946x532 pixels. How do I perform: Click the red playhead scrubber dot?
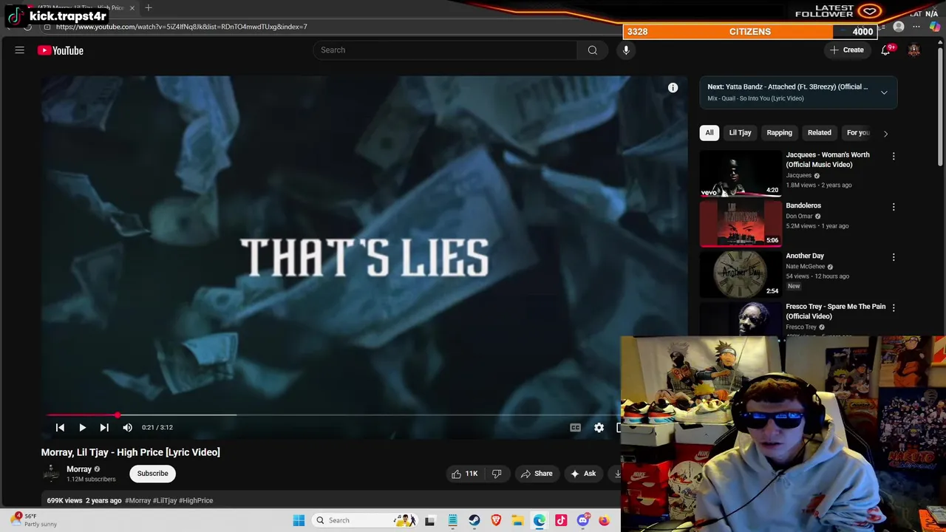(118, 415)
